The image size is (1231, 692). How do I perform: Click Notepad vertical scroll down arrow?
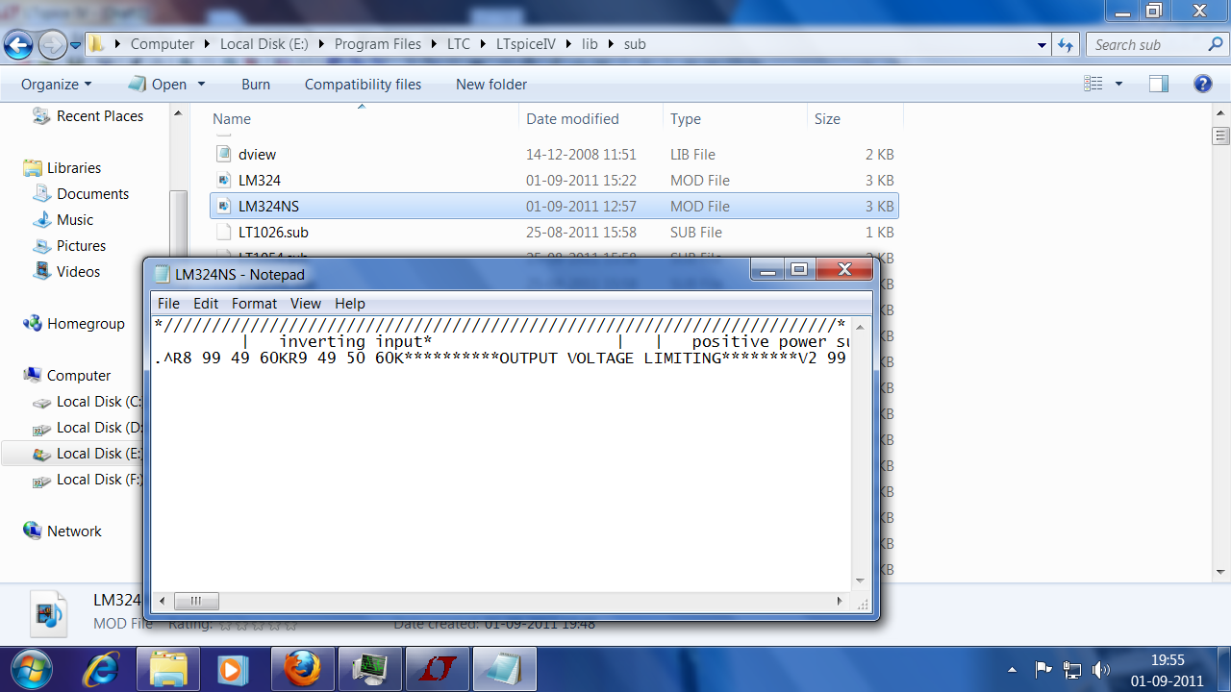point(863,580)
